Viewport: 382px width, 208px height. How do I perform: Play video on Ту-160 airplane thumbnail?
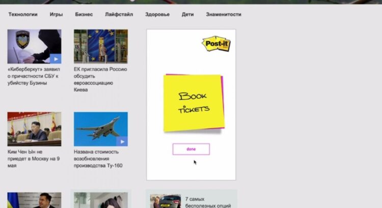(122, 142)
